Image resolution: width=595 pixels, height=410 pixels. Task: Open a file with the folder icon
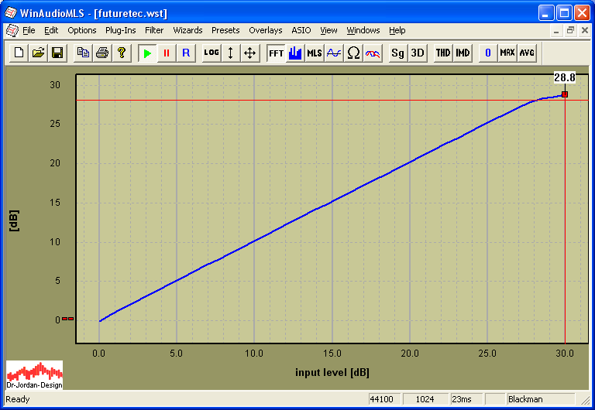(x=38, y=53)
